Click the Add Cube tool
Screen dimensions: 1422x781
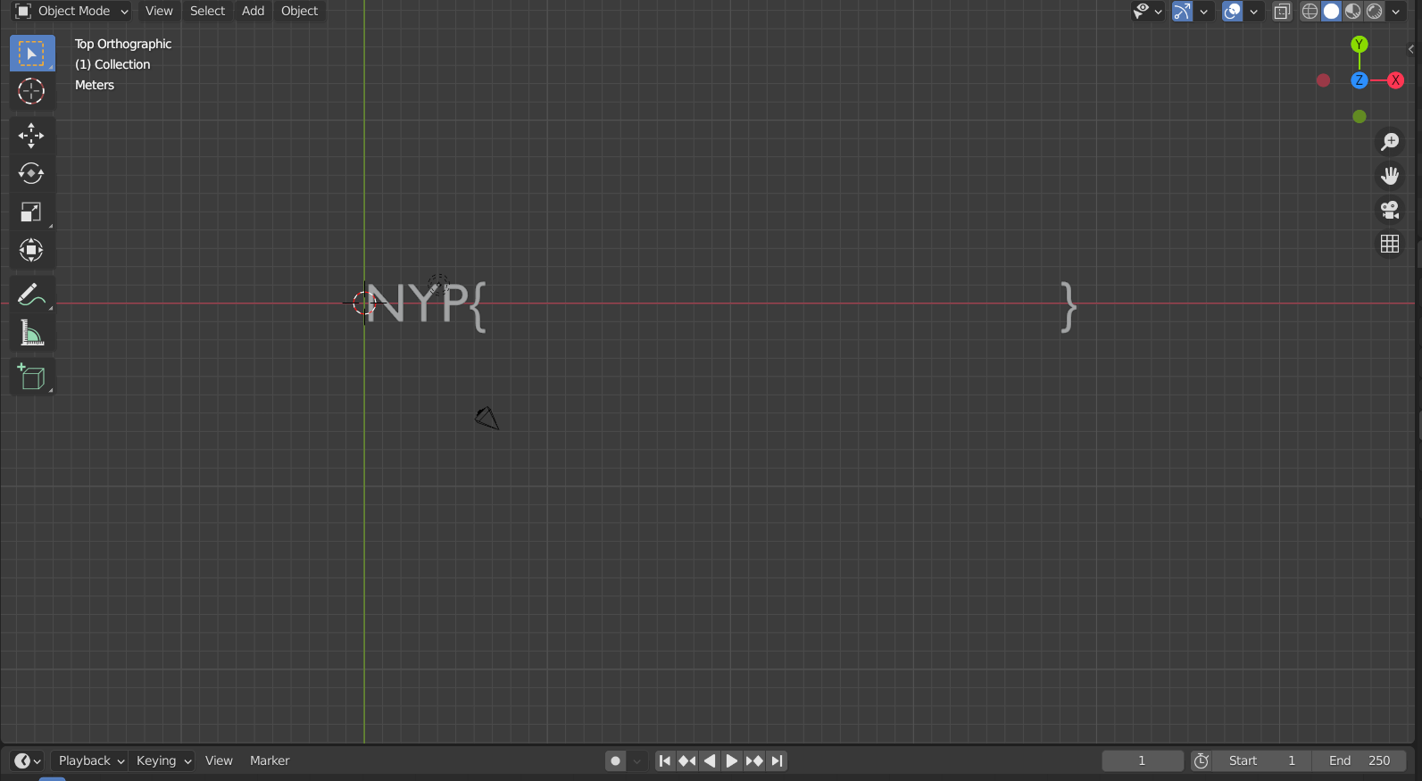[x=31, y=378]
